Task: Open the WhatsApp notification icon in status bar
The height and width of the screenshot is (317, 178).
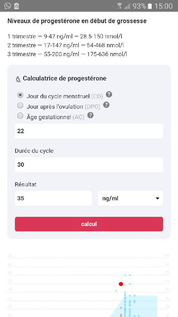Action: pos(8,6)
